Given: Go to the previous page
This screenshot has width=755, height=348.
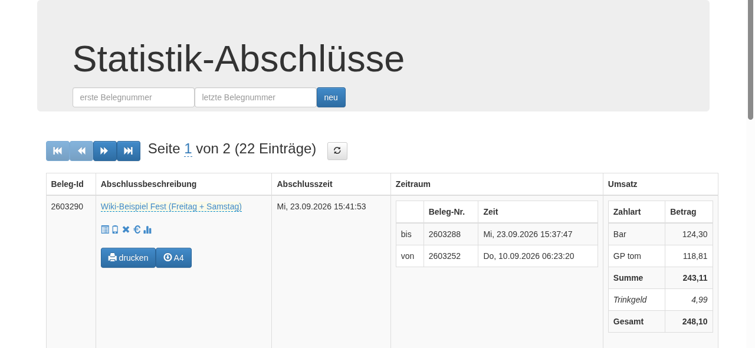Looking at the screenshot, I should [81, 151].
